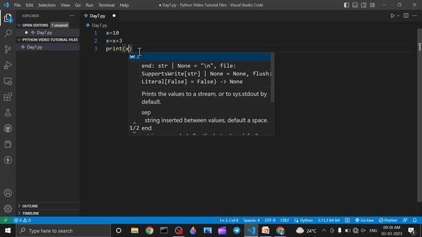Open the Windows action center notifications
Image resolution: width=422 pixels, height=237 pixels.
411,230
